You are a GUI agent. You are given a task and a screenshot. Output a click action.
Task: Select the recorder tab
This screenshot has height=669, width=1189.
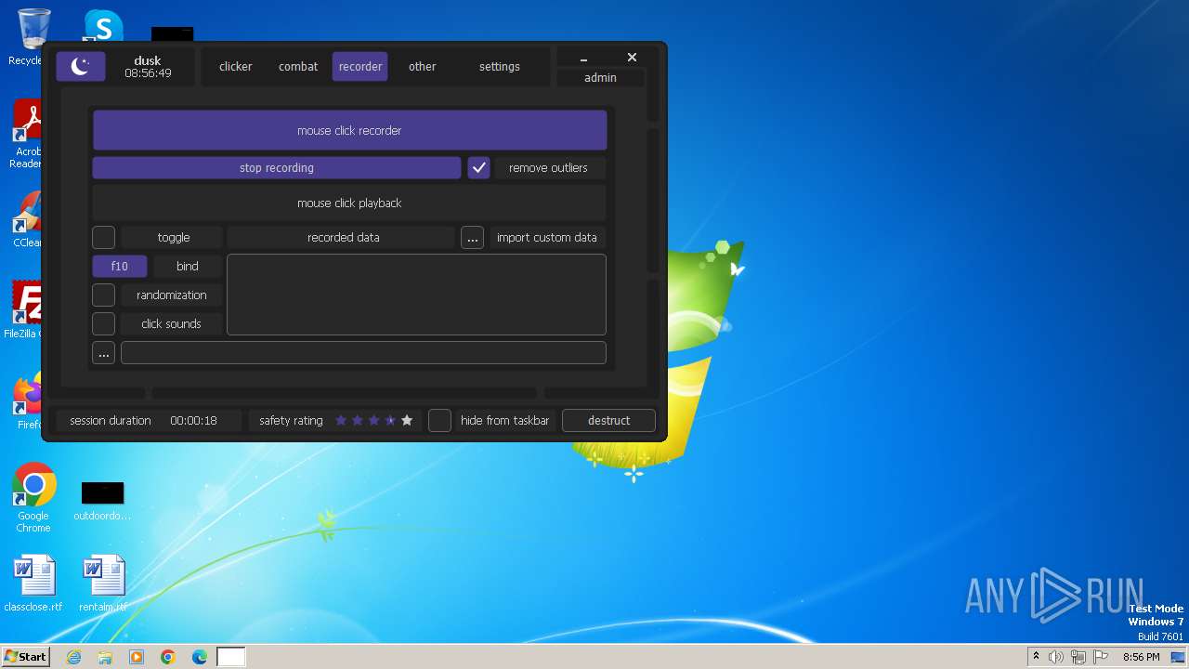click(x=360, y=67)
